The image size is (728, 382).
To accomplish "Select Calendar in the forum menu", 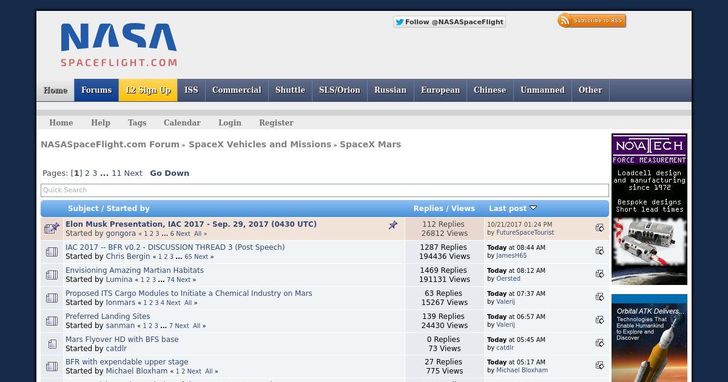I will [x=182, y=122].
